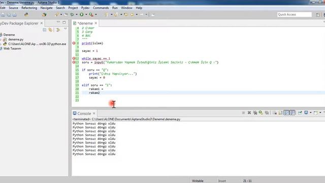Click the Clear Console icon
325x183 pixels.
pos(275,113)
